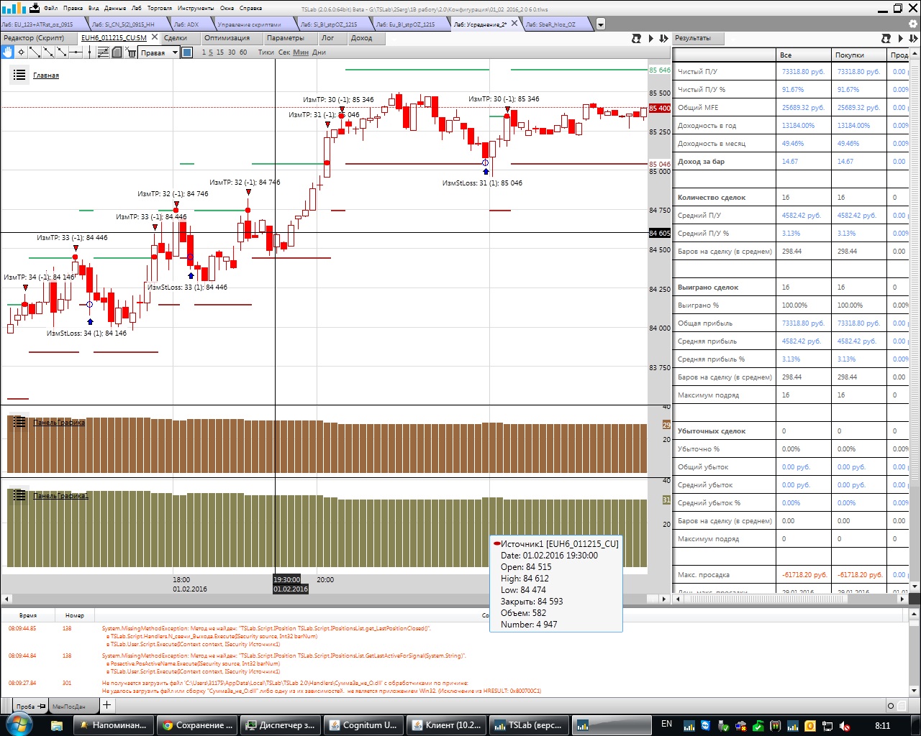921x736 pixels.
Task: Open the Справка menu
Action: [x=250, y=8]
